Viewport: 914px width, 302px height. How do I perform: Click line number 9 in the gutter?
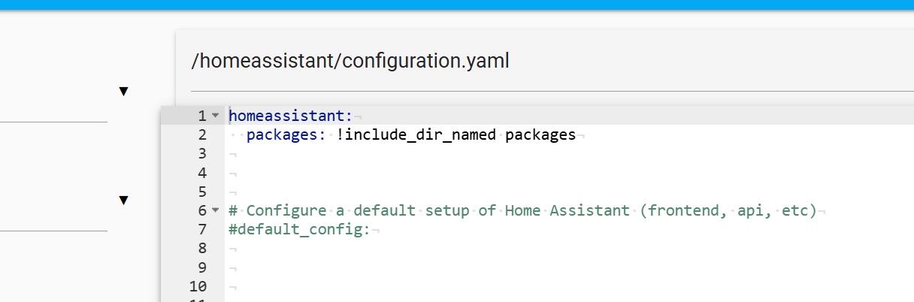tap(201, 267)
